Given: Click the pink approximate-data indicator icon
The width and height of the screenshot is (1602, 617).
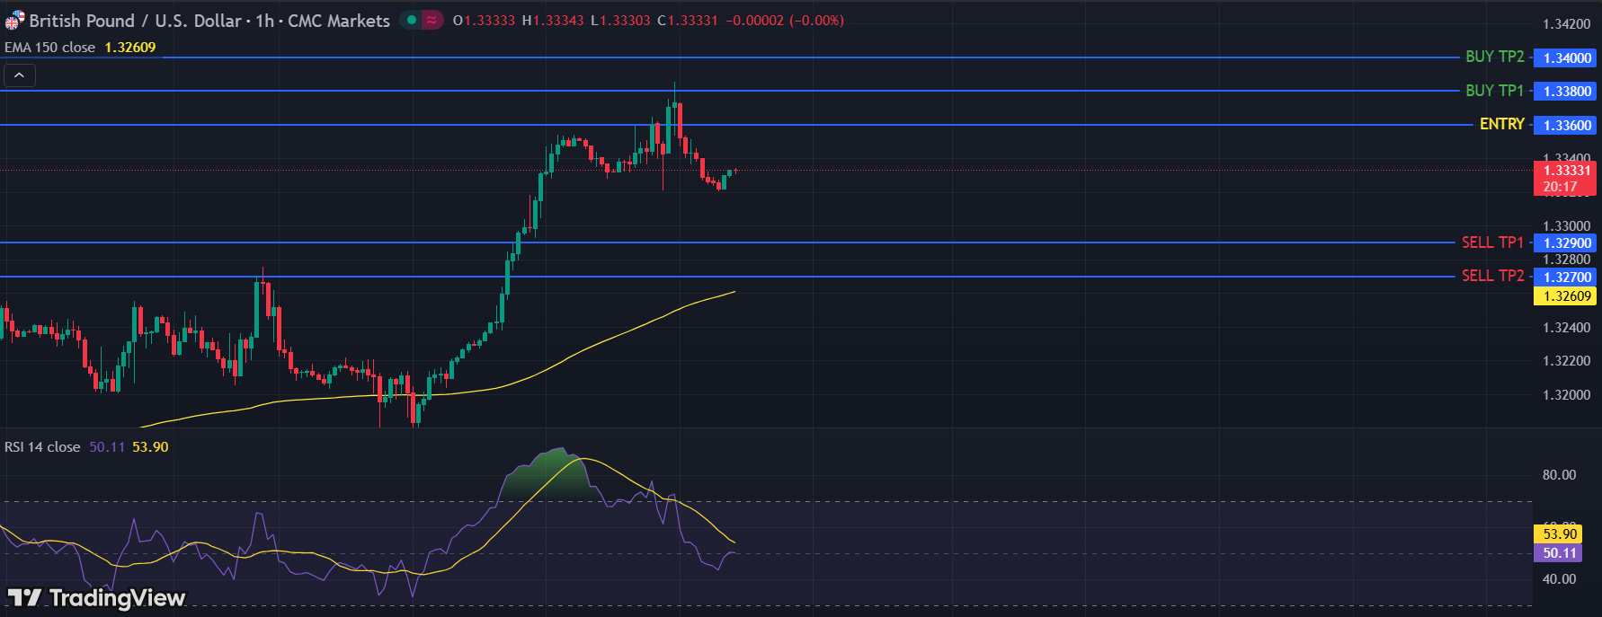Looking at the screenshot, I should [x=432, y=20].
